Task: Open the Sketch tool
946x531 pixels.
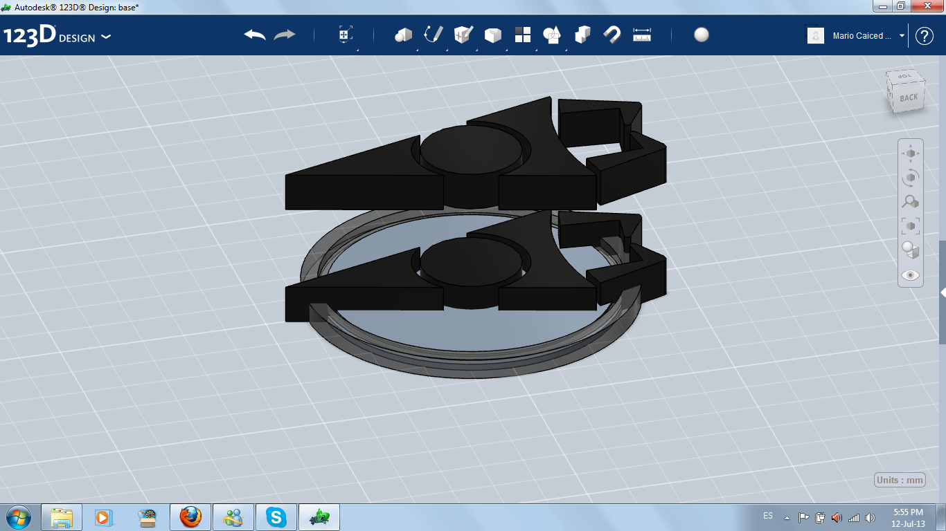Action: point(434,35)
